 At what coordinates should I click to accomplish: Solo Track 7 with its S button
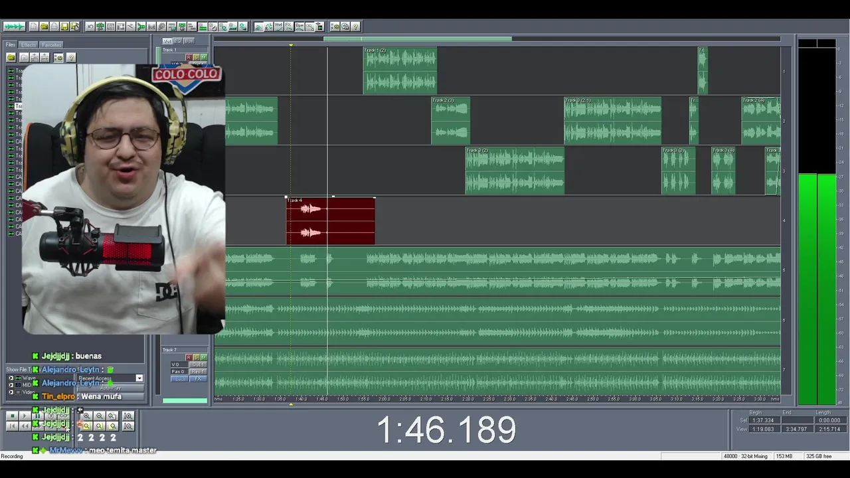197,357
